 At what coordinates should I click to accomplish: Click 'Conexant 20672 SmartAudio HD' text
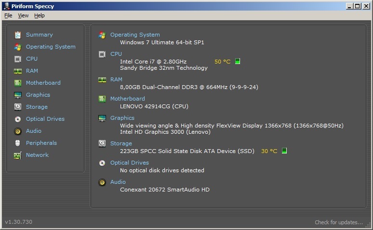pos(165,190)
